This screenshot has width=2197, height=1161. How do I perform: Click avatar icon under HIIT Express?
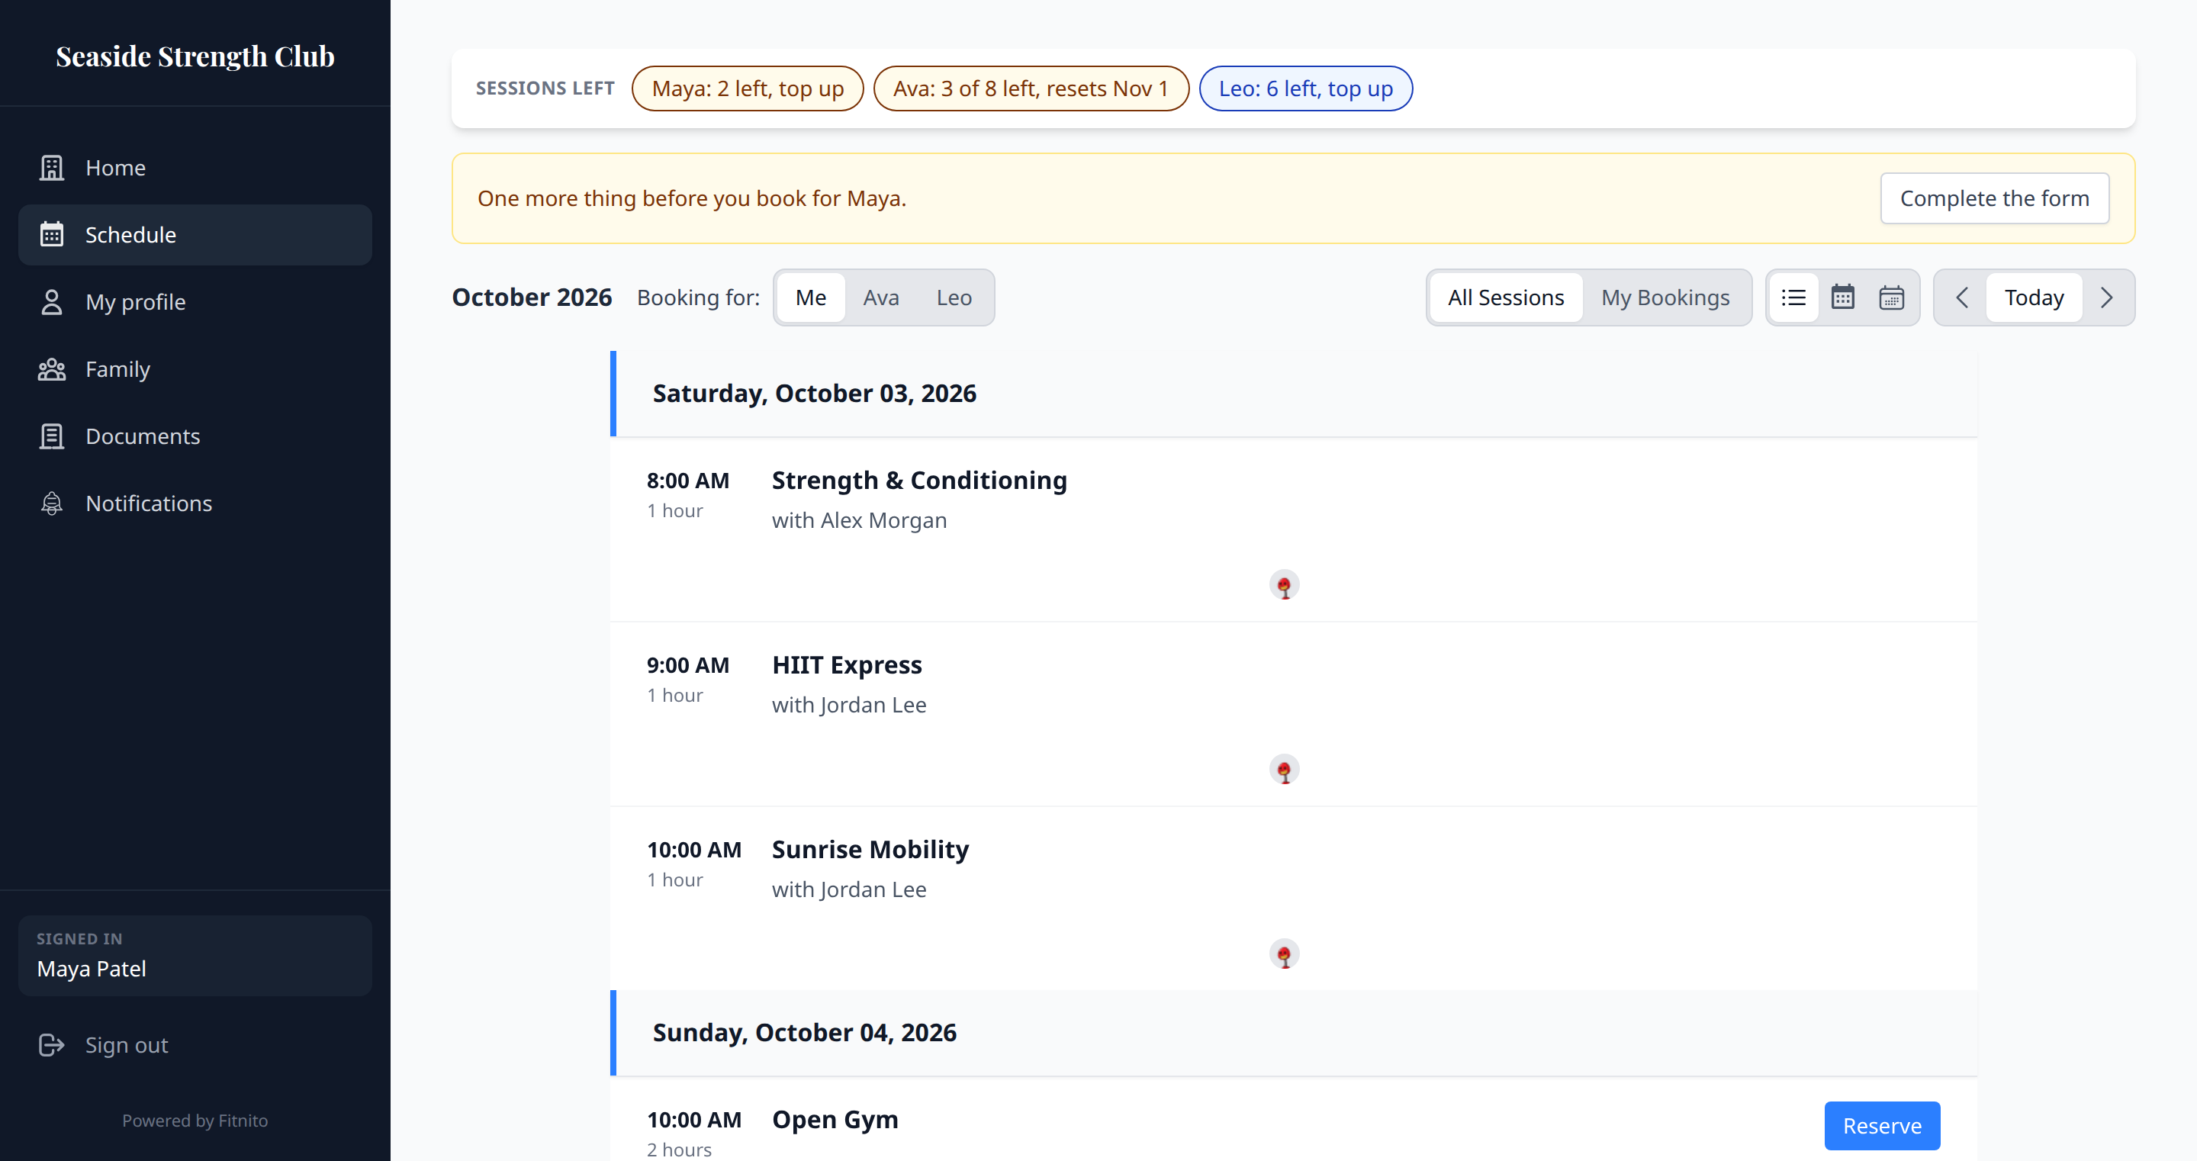pyautogui.click(x=1285, y=770)
